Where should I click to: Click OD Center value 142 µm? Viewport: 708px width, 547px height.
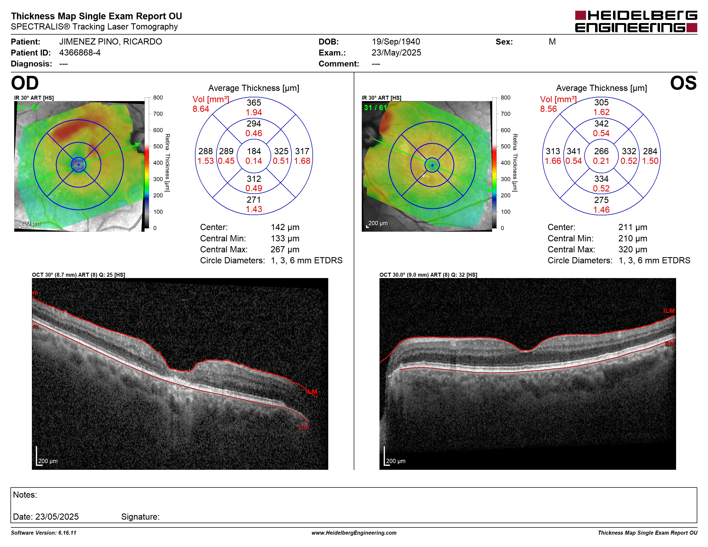tap(285, 227)
